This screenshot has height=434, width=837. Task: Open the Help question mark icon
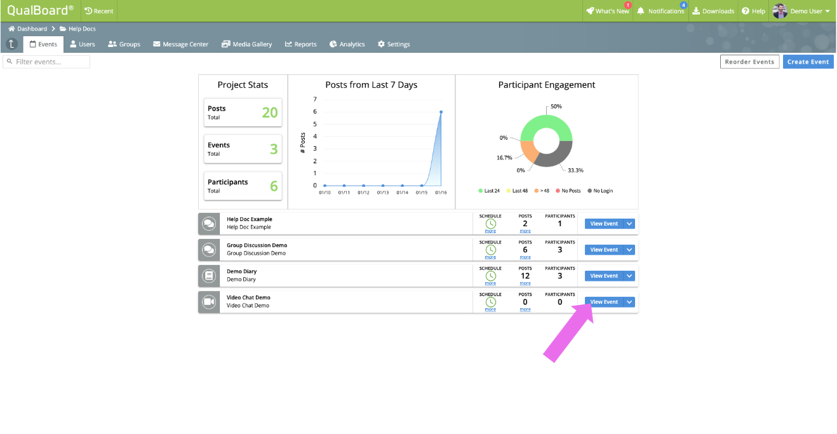pyautogui.click(x=746, y=11)
